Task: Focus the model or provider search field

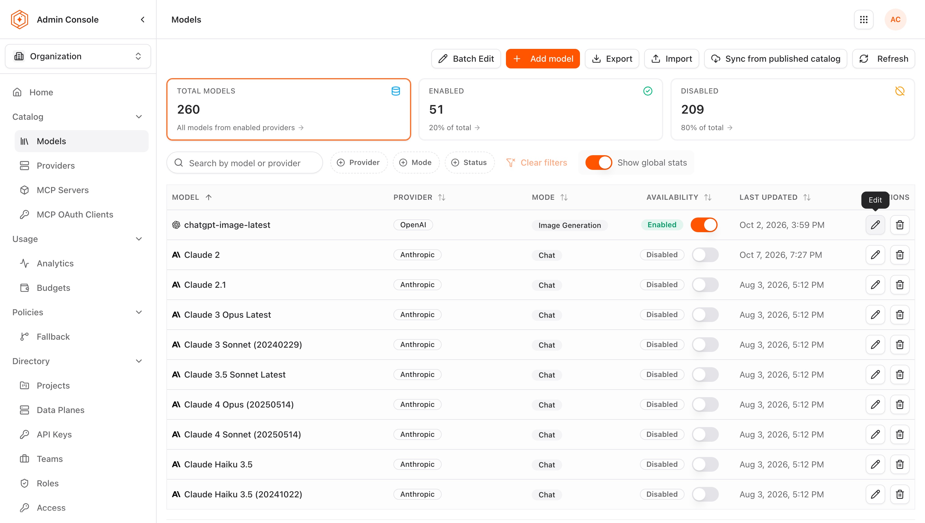Action: pyautogui.click(x=245, y=163)
